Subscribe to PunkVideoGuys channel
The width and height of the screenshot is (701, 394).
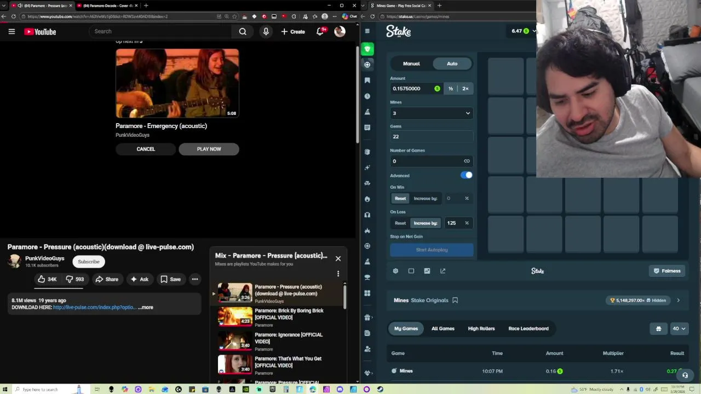tap(88, 262)
